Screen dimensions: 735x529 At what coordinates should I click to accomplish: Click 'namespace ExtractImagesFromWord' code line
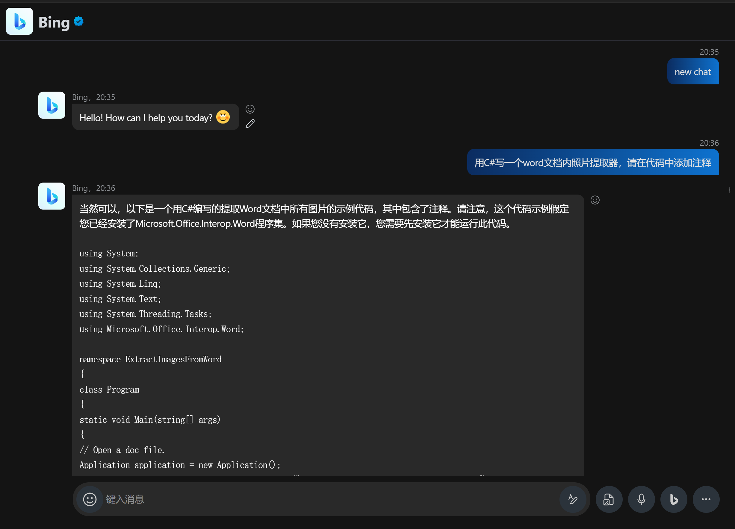[x=151, y=359]
